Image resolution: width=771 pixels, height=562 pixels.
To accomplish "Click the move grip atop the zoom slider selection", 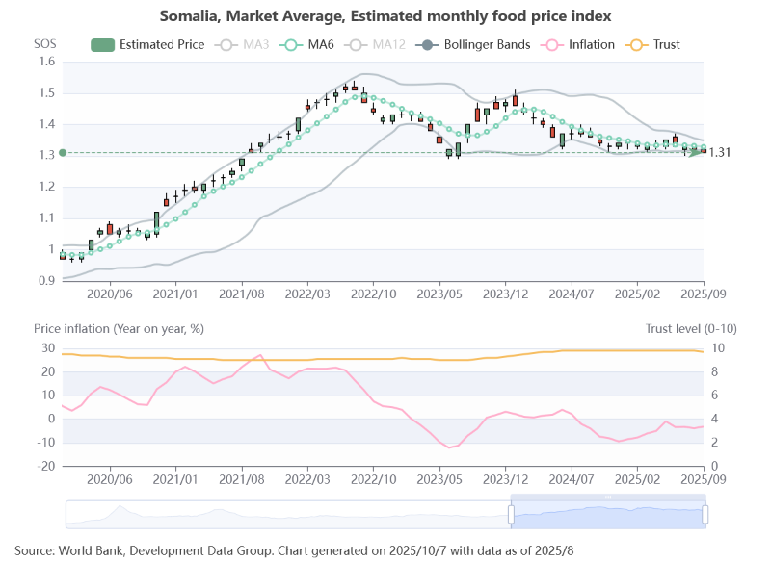I will (608, 497).
